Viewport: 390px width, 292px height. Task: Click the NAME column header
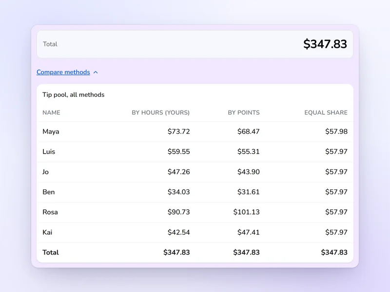[51, 112]
